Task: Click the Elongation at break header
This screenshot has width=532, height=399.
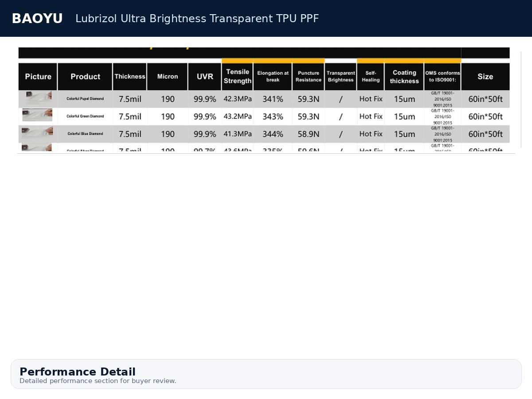Action: tap(273, 77)
